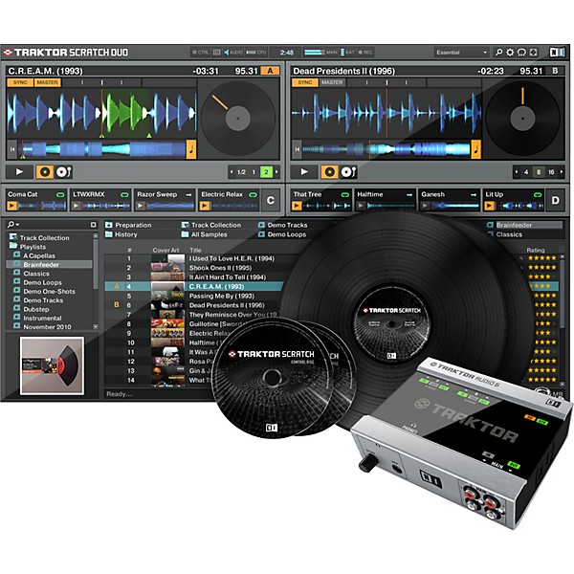Switch Deck A to relative tonearm mode
This screenshot has height=574, width=574.
[x=64, y=171]
